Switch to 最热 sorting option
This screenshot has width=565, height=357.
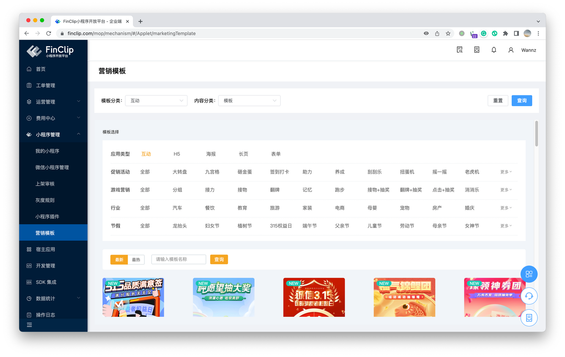[x=136, y=259]
